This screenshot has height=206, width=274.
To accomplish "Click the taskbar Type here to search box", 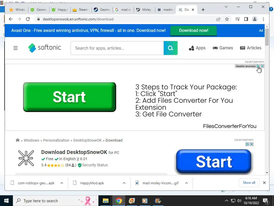I will point(56,201).
